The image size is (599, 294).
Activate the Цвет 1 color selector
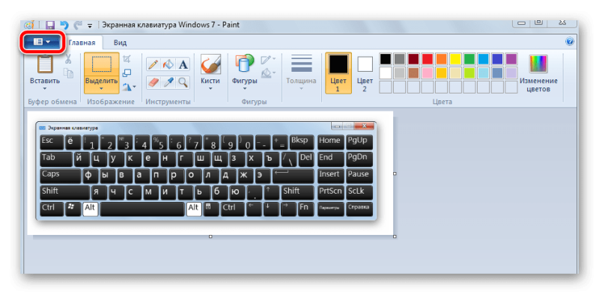[338, 73]
